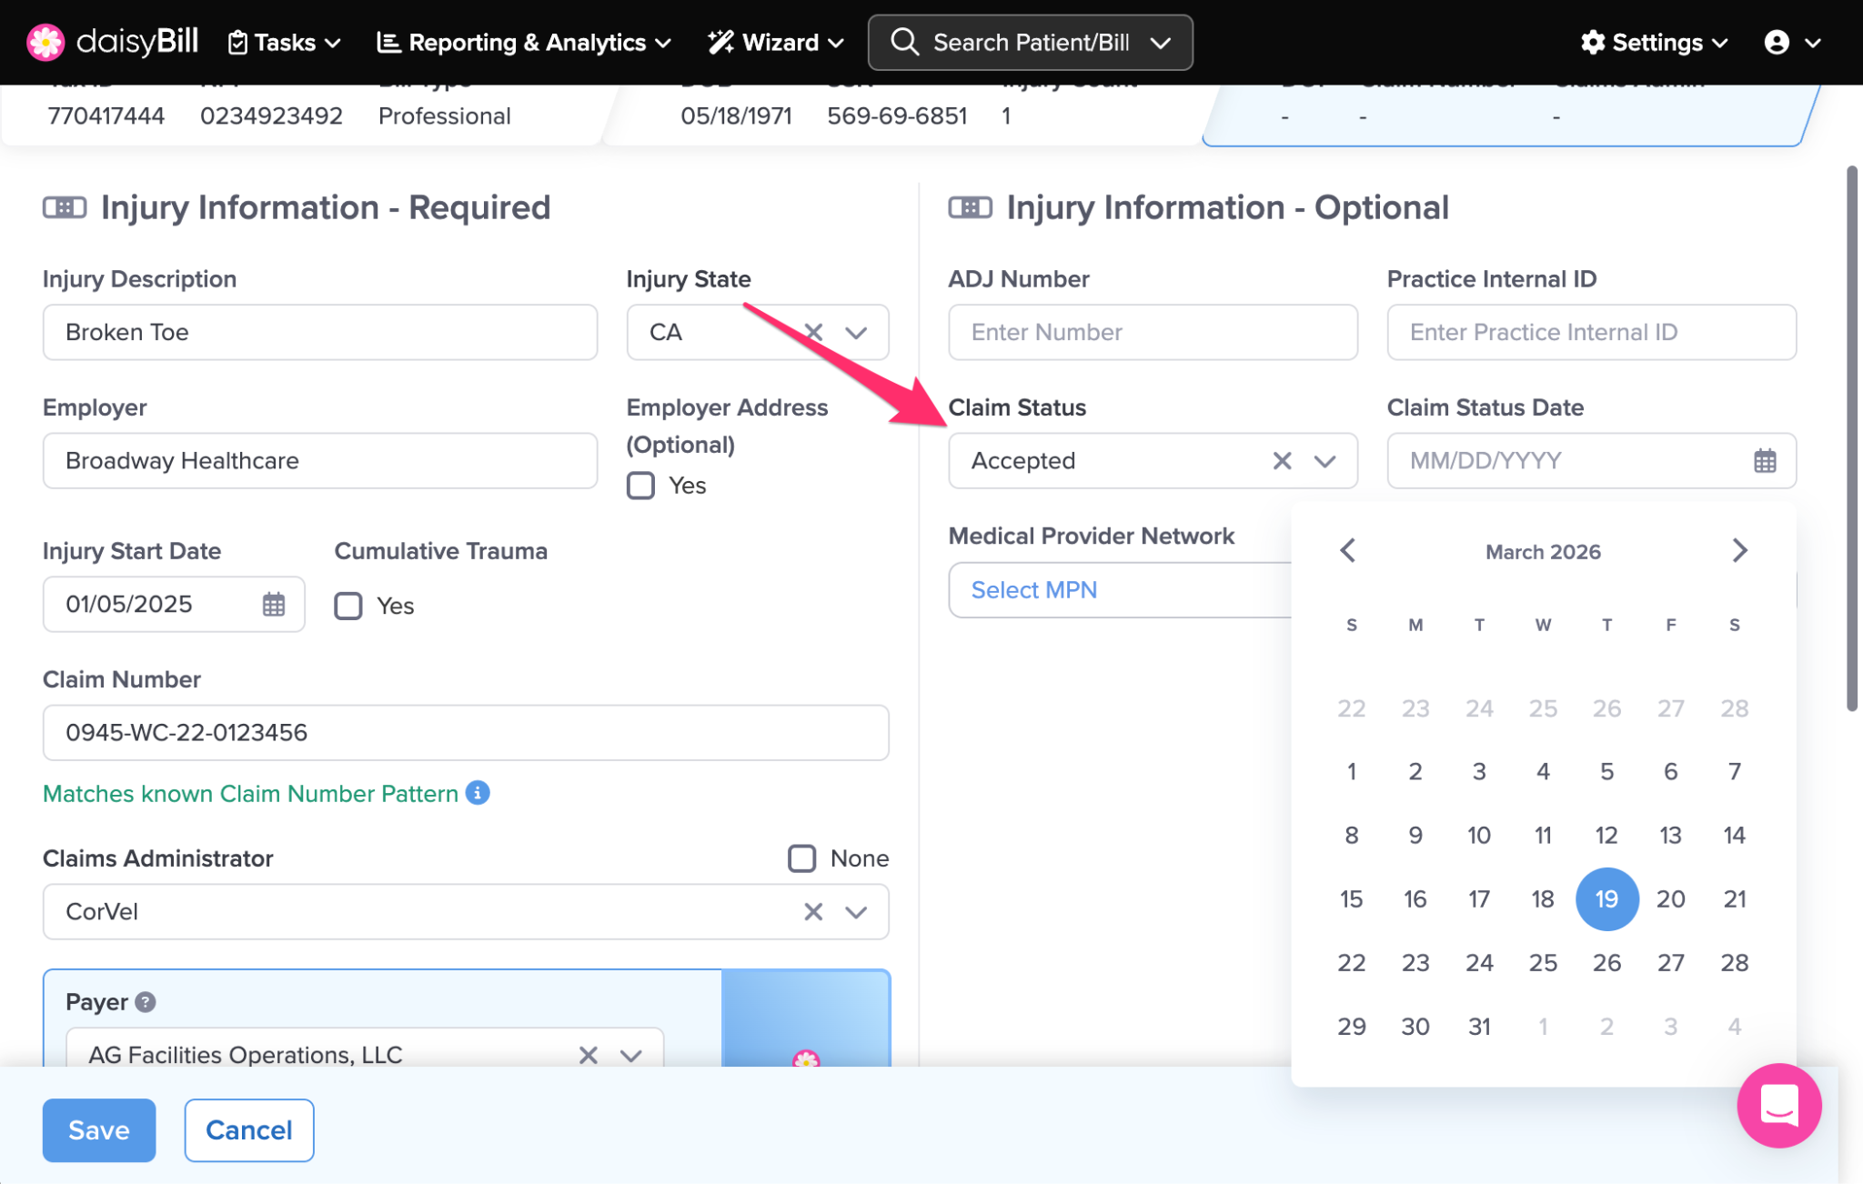Expand the CorVel Claims Administrator dropdown

pyautogui.click(x=856, y=912)
